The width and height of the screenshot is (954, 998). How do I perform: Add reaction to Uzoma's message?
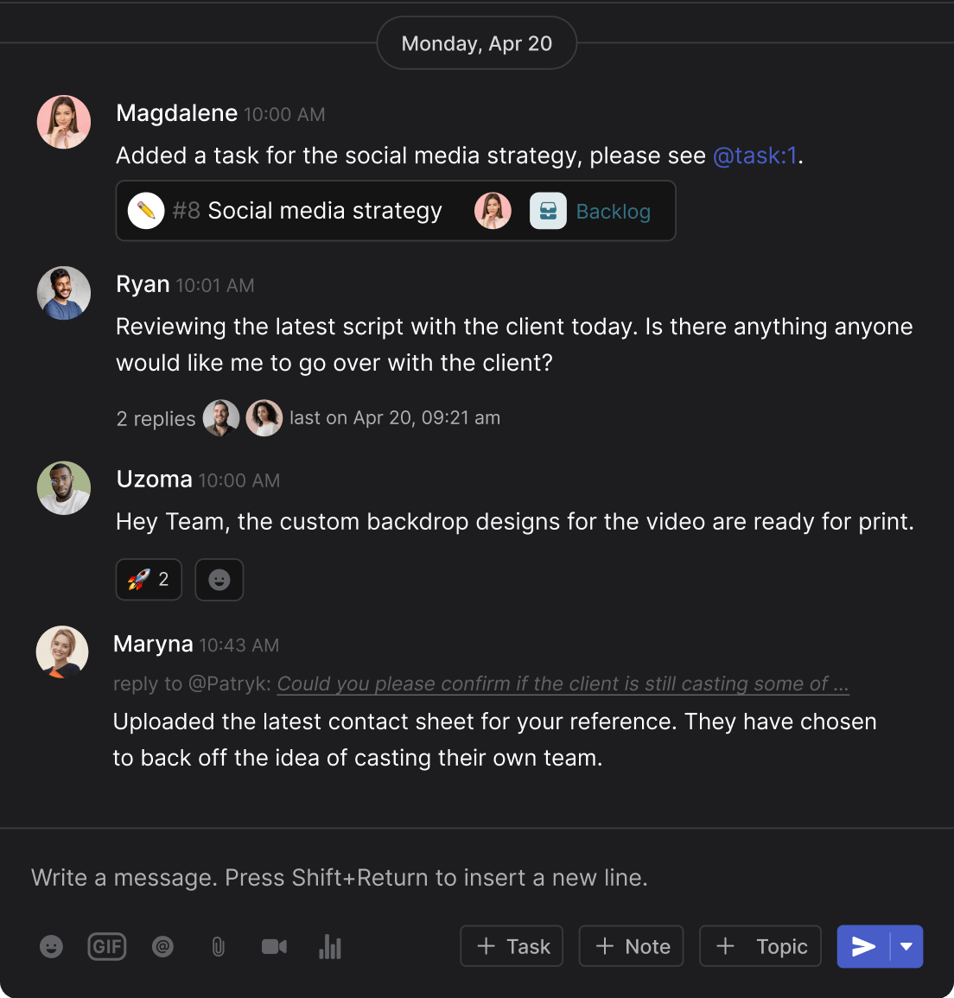(219, 580)
